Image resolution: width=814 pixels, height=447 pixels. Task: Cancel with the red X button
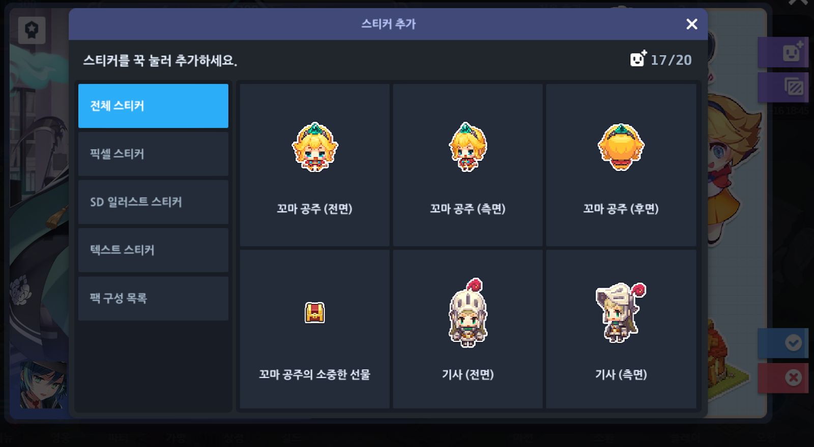pyautogui.click(x=793, y=378)
